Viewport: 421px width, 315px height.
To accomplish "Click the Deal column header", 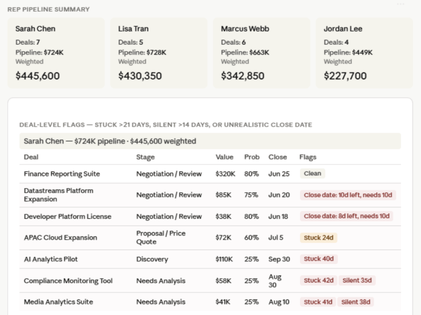I will click(31, 157).
